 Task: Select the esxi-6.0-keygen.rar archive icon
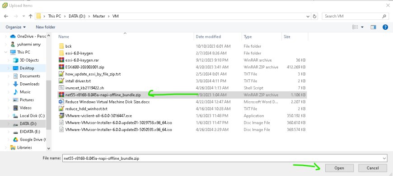tap(61, 60)
